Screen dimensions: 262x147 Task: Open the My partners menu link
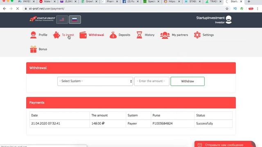[x=180, y=35]
